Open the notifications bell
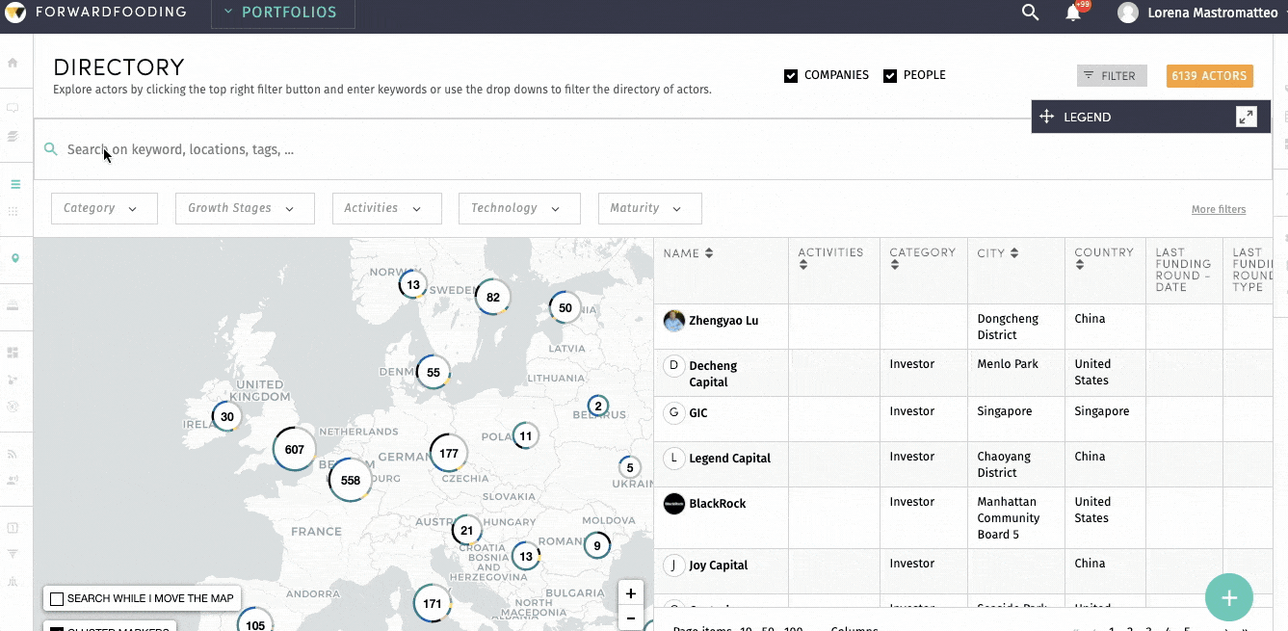The image size is (1288, 631). coord(1072,12)
